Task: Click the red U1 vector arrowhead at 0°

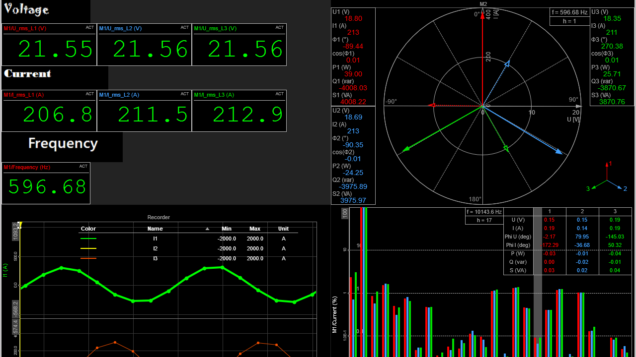Action: [x=482, y=14]
